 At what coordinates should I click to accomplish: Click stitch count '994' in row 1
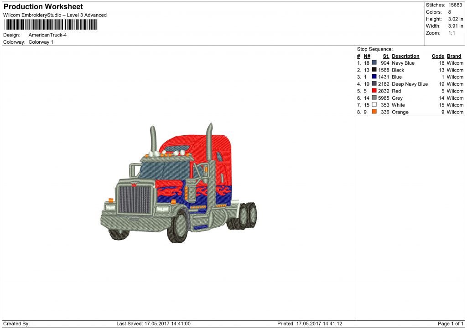click(385, 63)
